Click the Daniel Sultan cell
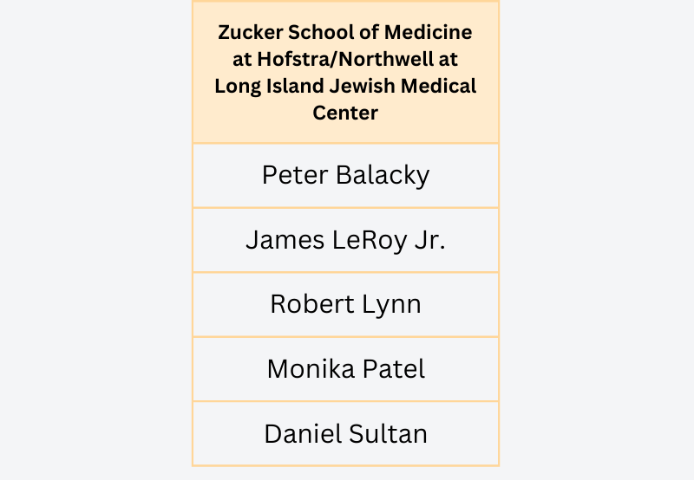 point(345,433)
